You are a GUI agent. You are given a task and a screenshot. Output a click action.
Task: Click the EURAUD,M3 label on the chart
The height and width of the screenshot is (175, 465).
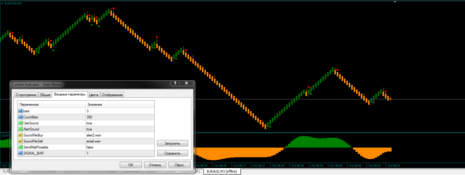pyautogui.click(x=13, y=3)
